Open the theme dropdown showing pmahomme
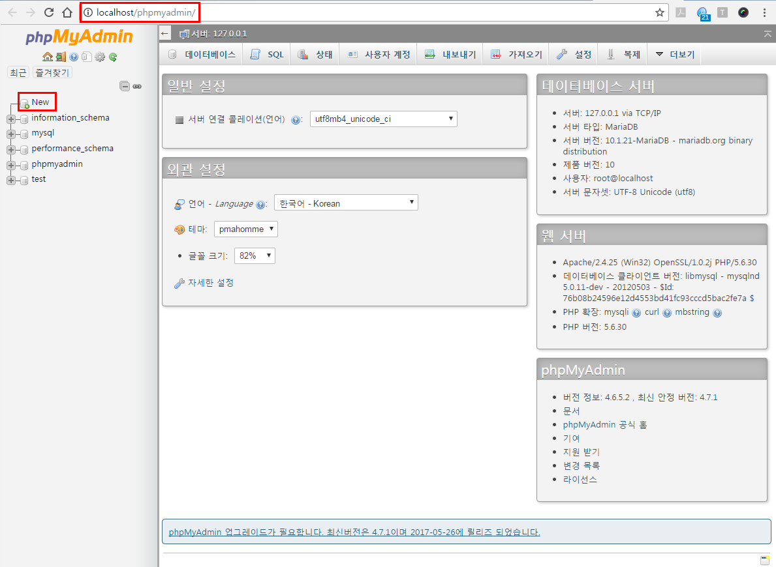Image resolution: width=776 pixels, height=567 pixels. [245, 229]
